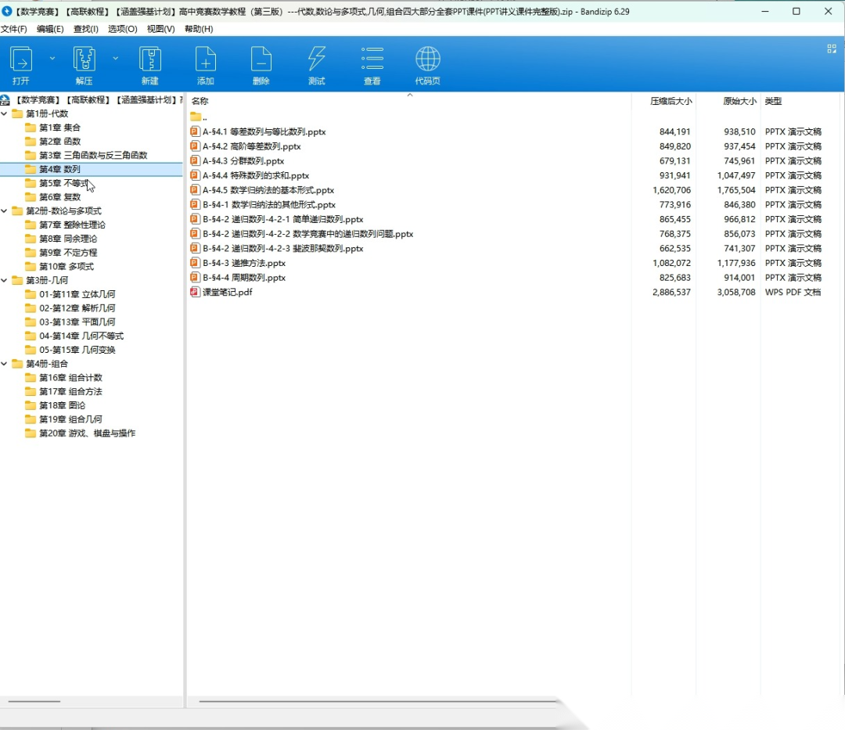
Task: Click the 解压 (Extract) toolbar icon
Action: (x=84, y=60)
